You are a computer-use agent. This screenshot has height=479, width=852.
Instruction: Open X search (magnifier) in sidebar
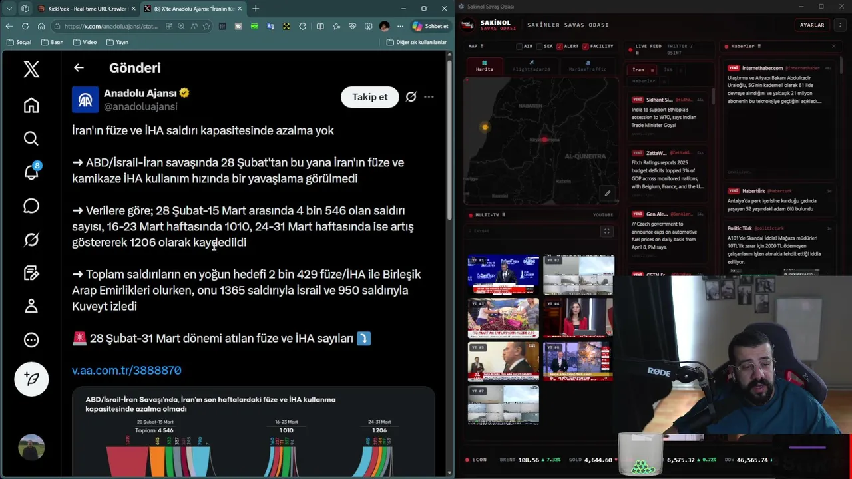pos(31,138)
